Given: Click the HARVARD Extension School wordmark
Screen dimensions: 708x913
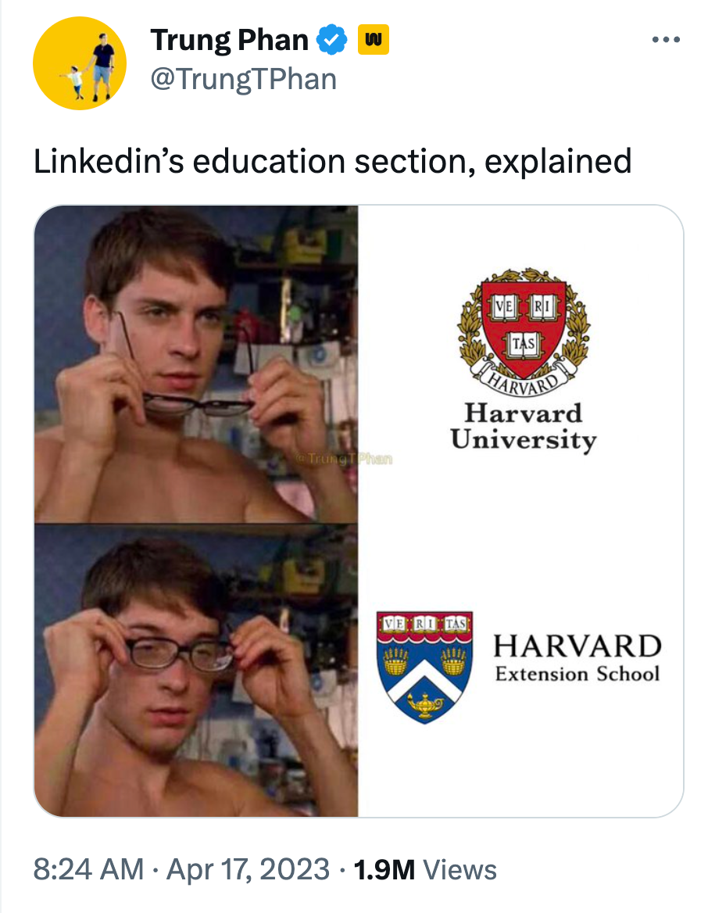Looking at the screenshot, I should point(577,658).
